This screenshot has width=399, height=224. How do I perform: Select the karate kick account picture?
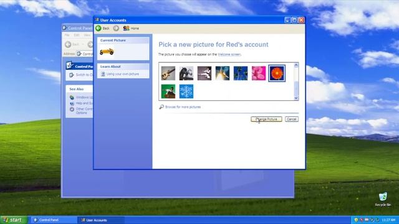click(204, 73)
